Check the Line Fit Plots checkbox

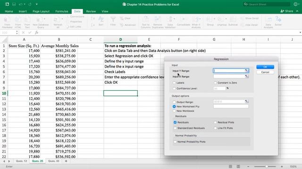(x=215, y=128)
